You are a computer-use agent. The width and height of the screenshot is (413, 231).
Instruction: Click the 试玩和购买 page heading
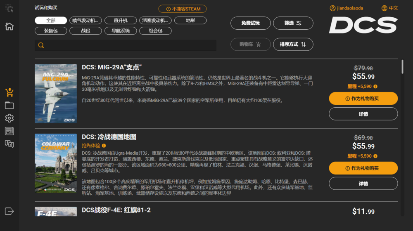point(46,8)
